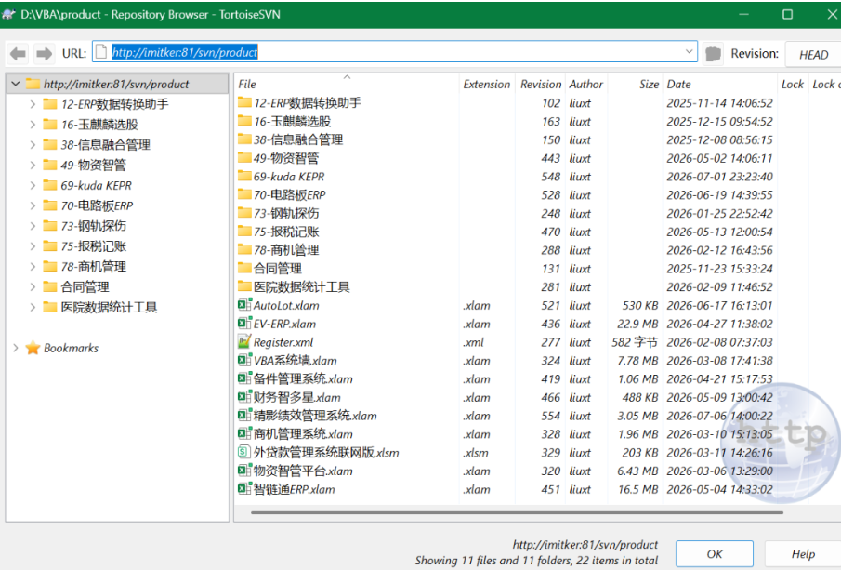Collapse the root product tree node

(16, 84)
